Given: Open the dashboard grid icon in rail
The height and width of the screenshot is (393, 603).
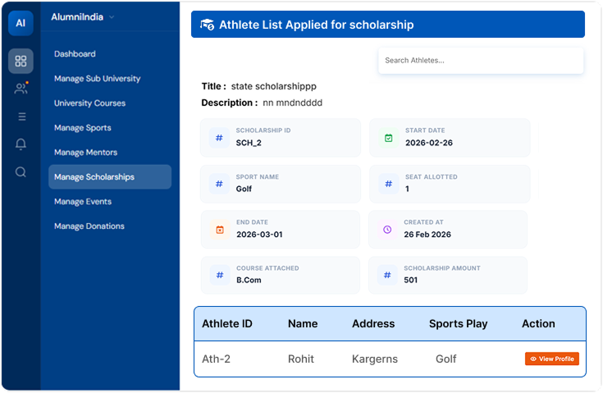Looking at the screenshot, I should tap(21, 61).
